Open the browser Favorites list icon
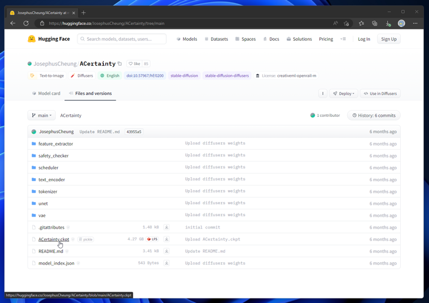Viewport: 429px width, 303px height. (x=361, y=23)
